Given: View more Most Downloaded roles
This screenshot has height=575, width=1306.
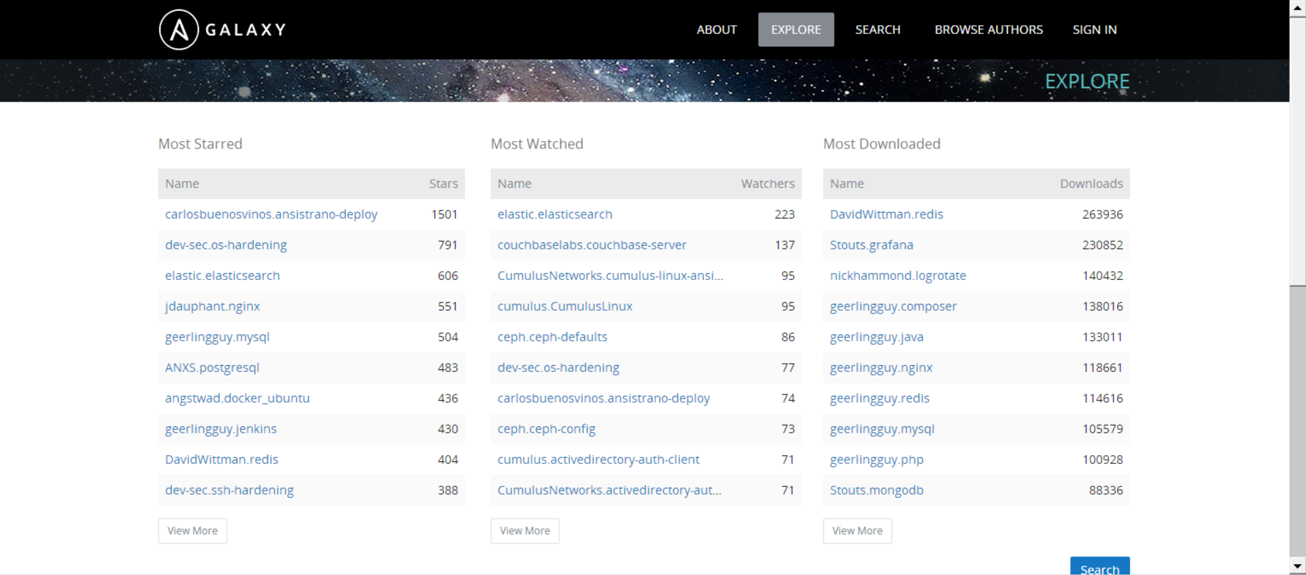Looking at the screenshot, I should pos(857,531).
